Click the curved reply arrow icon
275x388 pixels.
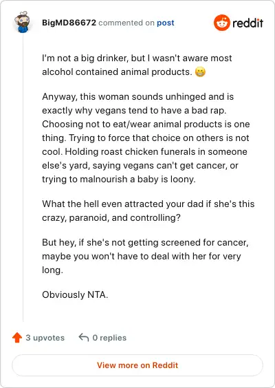84,337
